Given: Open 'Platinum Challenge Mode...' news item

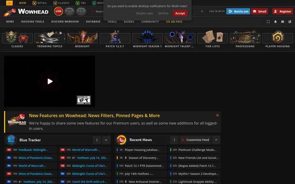Looking at the screenshot, I should 197,150.
